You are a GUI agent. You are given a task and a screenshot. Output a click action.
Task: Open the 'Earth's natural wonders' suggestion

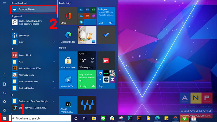coord(33,23)
